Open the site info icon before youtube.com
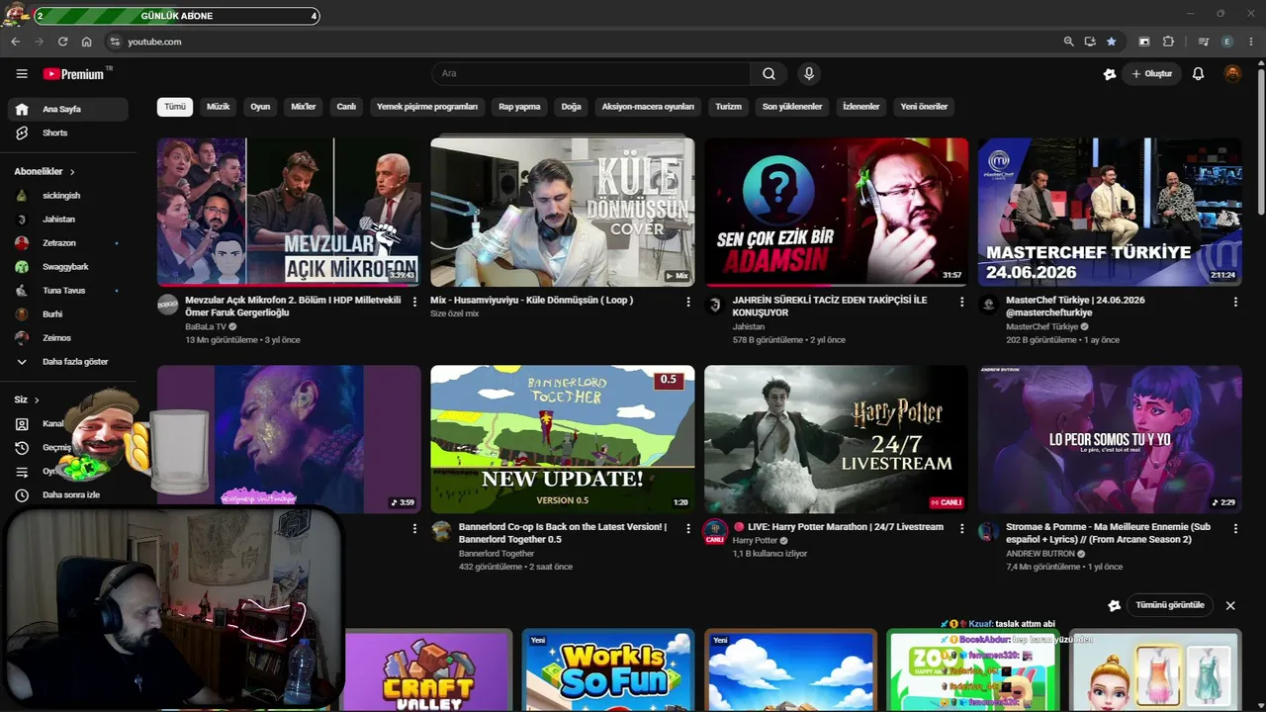Screen dimensions: 1266x712 [x=115, y=42]
